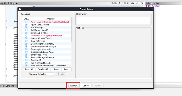Click the analyzers list vertical scrollbar
This screenshot has height=96, width=182.
tap(71, 30)
